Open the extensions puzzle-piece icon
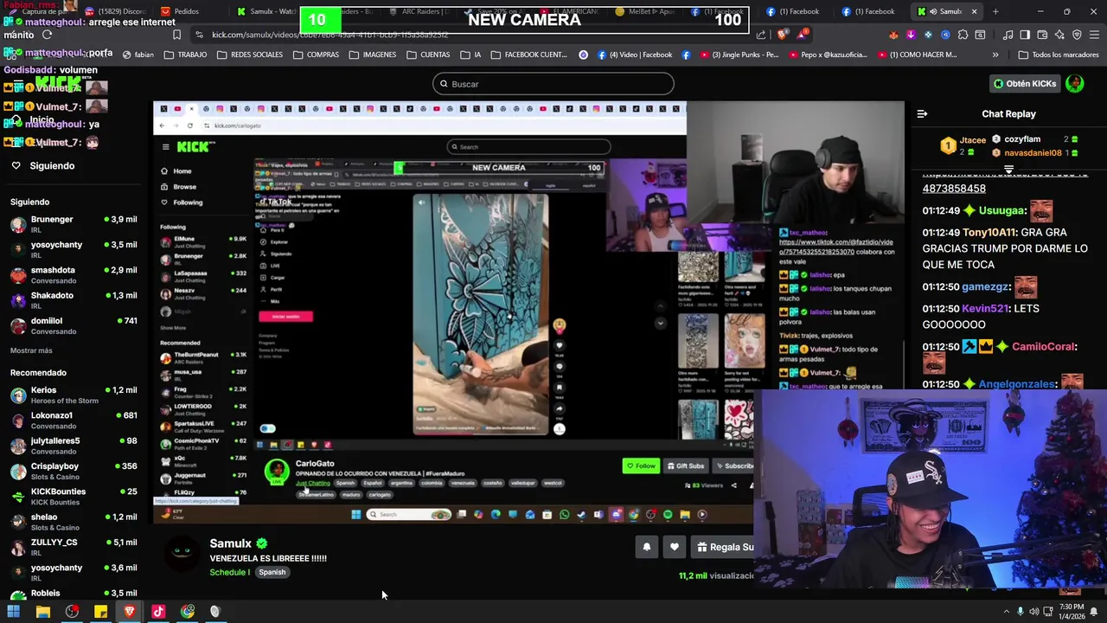This screenshot has width=1107, height=623. [x=963, y=35]
